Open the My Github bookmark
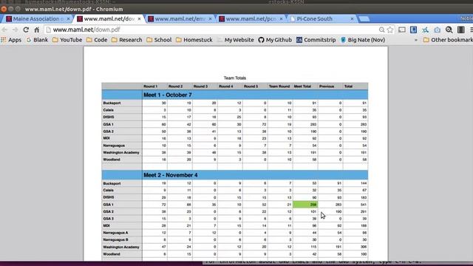The width and height of the screenshot is (473, 266). pyautogui.click(x=275, y=40)
